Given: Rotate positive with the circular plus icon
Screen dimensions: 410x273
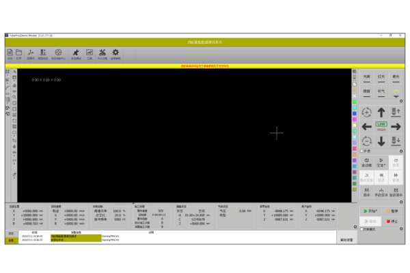Looking at the screenshot, I should tap(366, 113).
